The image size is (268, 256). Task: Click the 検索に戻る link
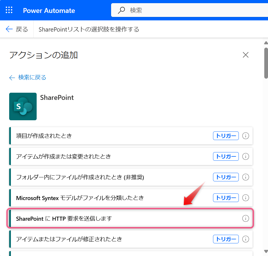(x=27, y=77)
